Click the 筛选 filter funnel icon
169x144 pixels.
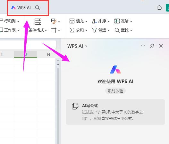pyautogui.click(x=95, y=30)
